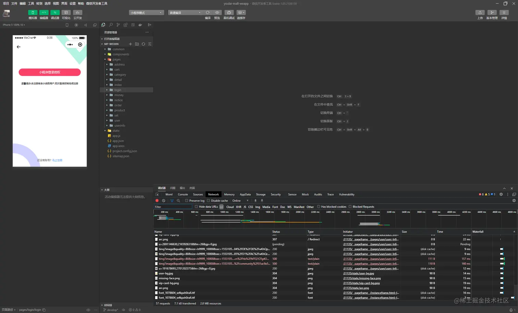
Task: Click the network Filter input field
Action: click(173, 207)
